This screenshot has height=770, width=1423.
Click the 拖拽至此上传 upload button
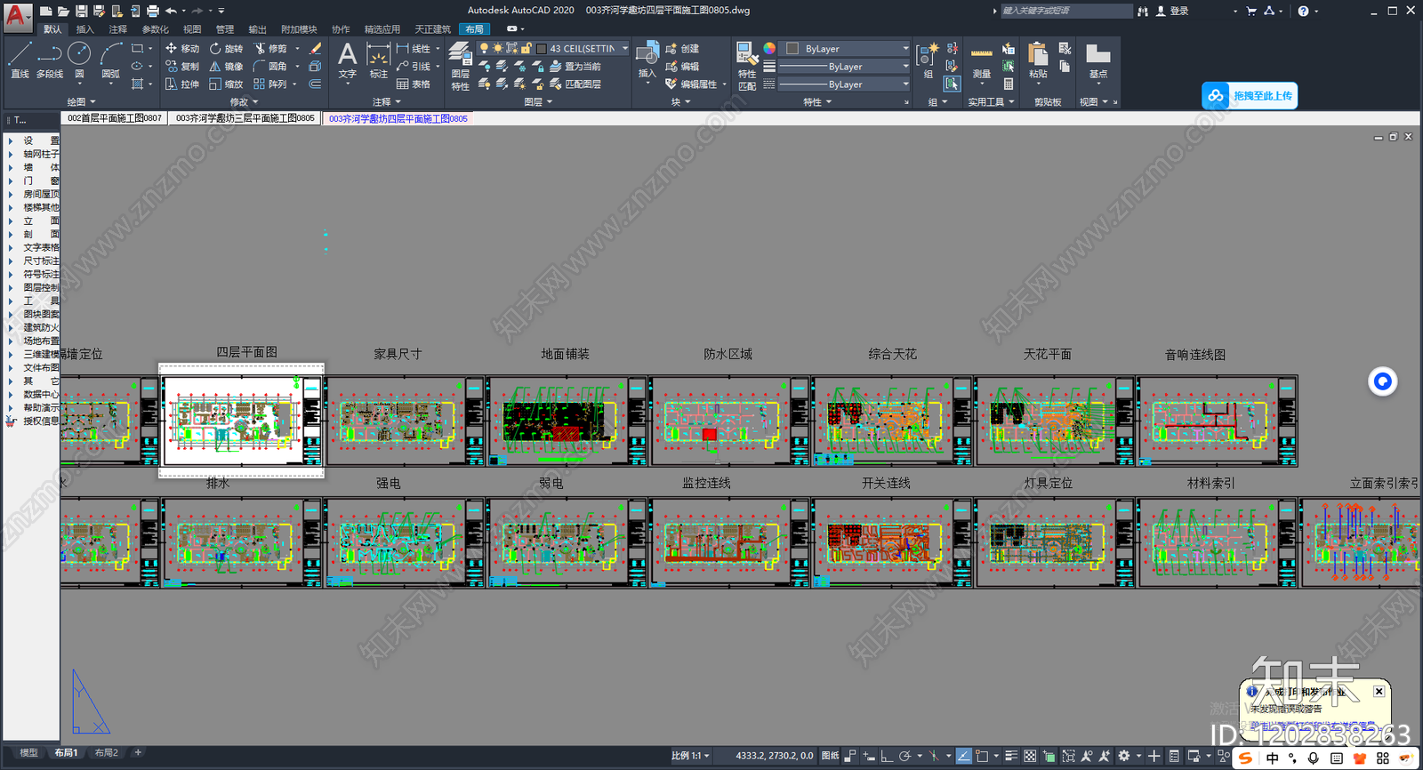coord(1250,96)
